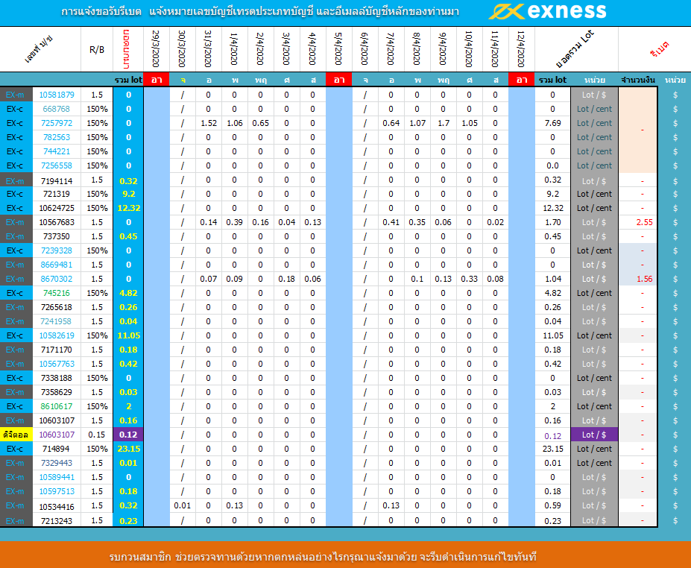The width and height of the screenshot is (691, 568).
Task: Click the ยอดรวม Lot header
Action: pyautogui.click(x=575, y=48)
